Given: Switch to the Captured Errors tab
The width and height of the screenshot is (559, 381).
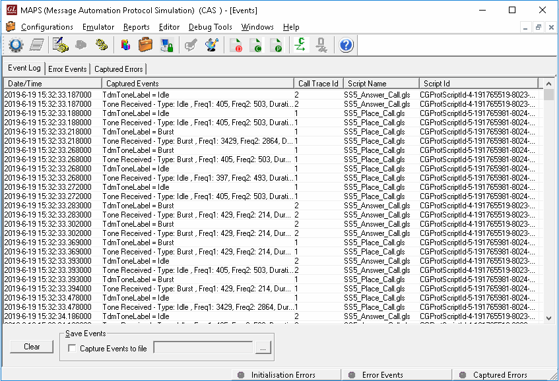Looking at the screenshot, I should click(118, 68).
